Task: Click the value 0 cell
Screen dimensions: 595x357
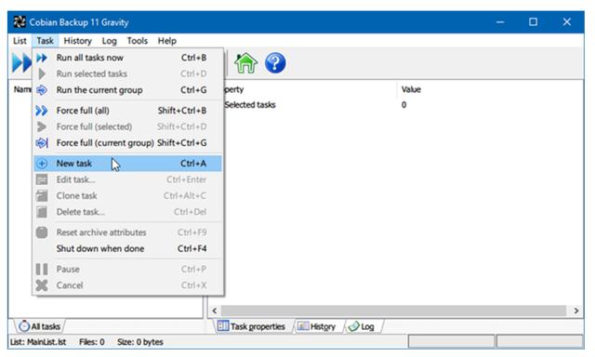Action: click(404, 105)
